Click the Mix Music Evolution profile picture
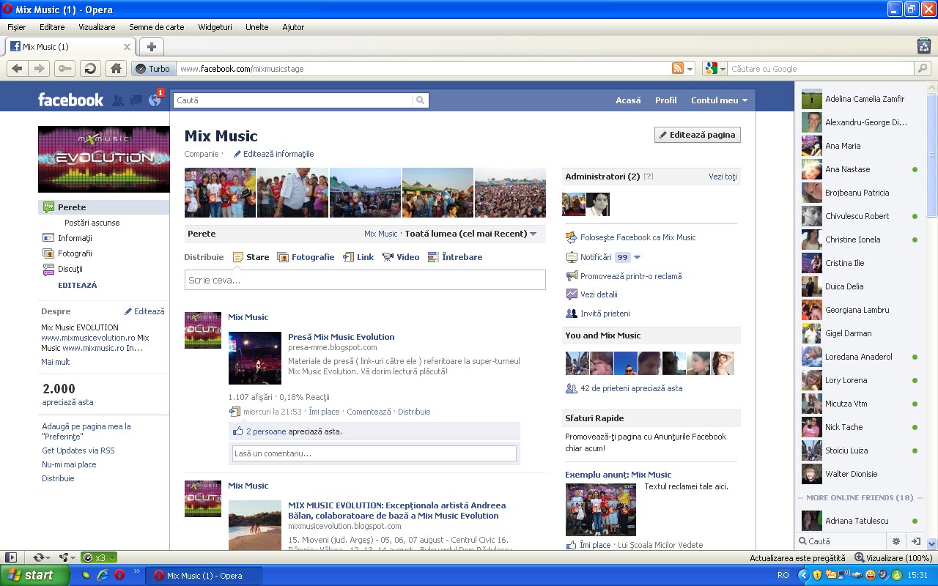Image resolution: width=938 pixels, height=586 pixels. (103, 159)
